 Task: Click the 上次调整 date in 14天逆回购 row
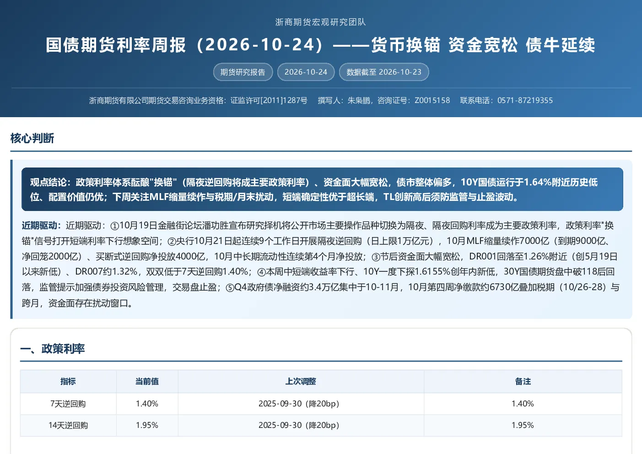(x=301, y=425)
